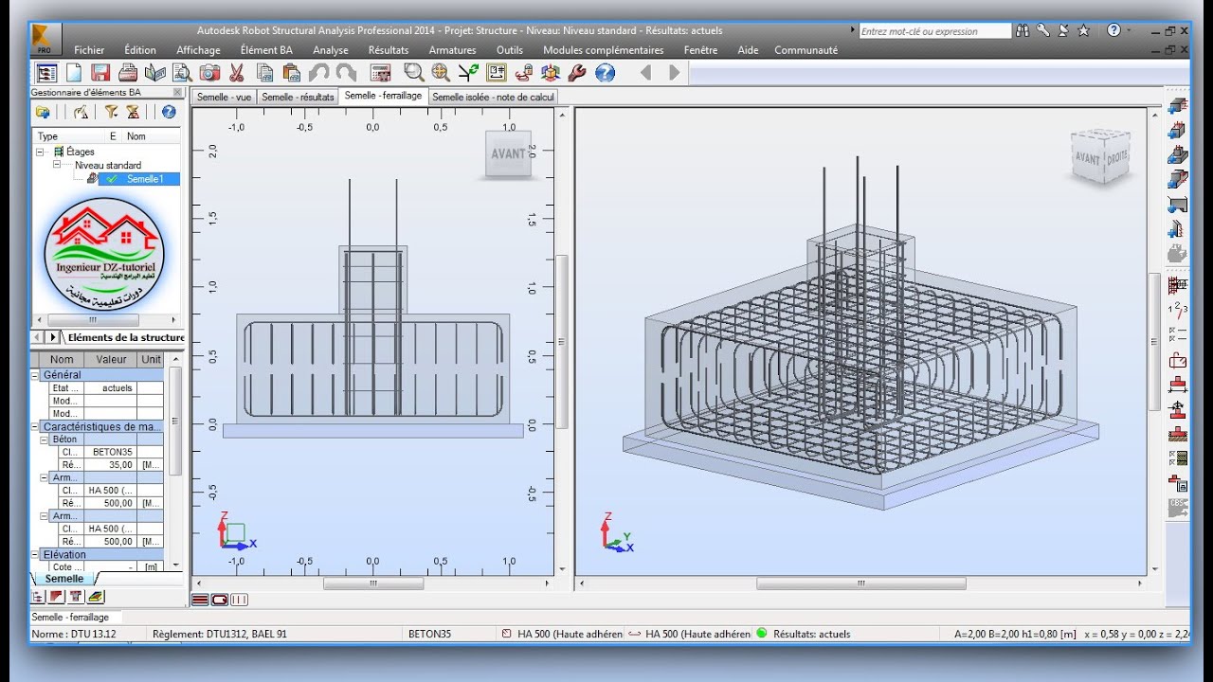Click the key search icon in title bar
This screenshot has height=682, width=1213.
[x=1042, y=30]
